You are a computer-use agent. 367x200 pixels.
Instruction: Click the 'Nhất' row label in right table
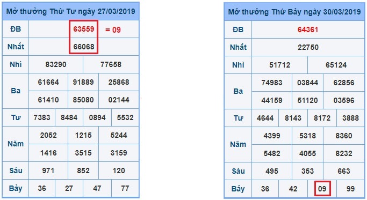[238, 47]
